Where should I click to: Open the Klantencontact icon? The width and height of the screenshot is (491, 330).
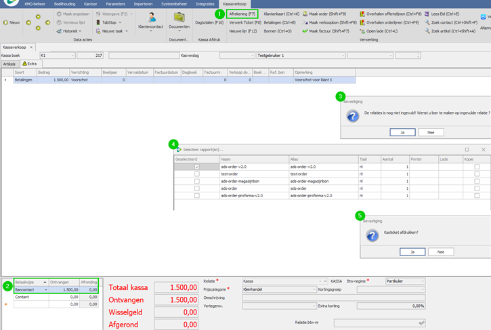[151, 17]
